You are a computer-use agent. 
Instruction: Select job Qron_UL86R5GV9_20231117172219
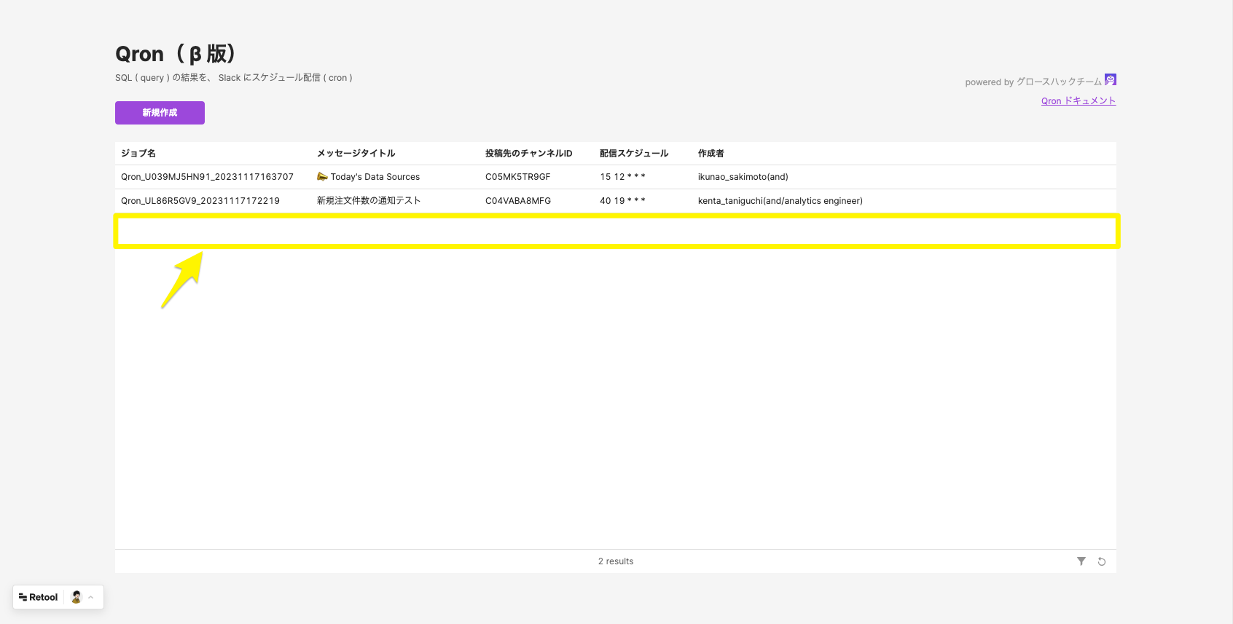pos(200,201)
